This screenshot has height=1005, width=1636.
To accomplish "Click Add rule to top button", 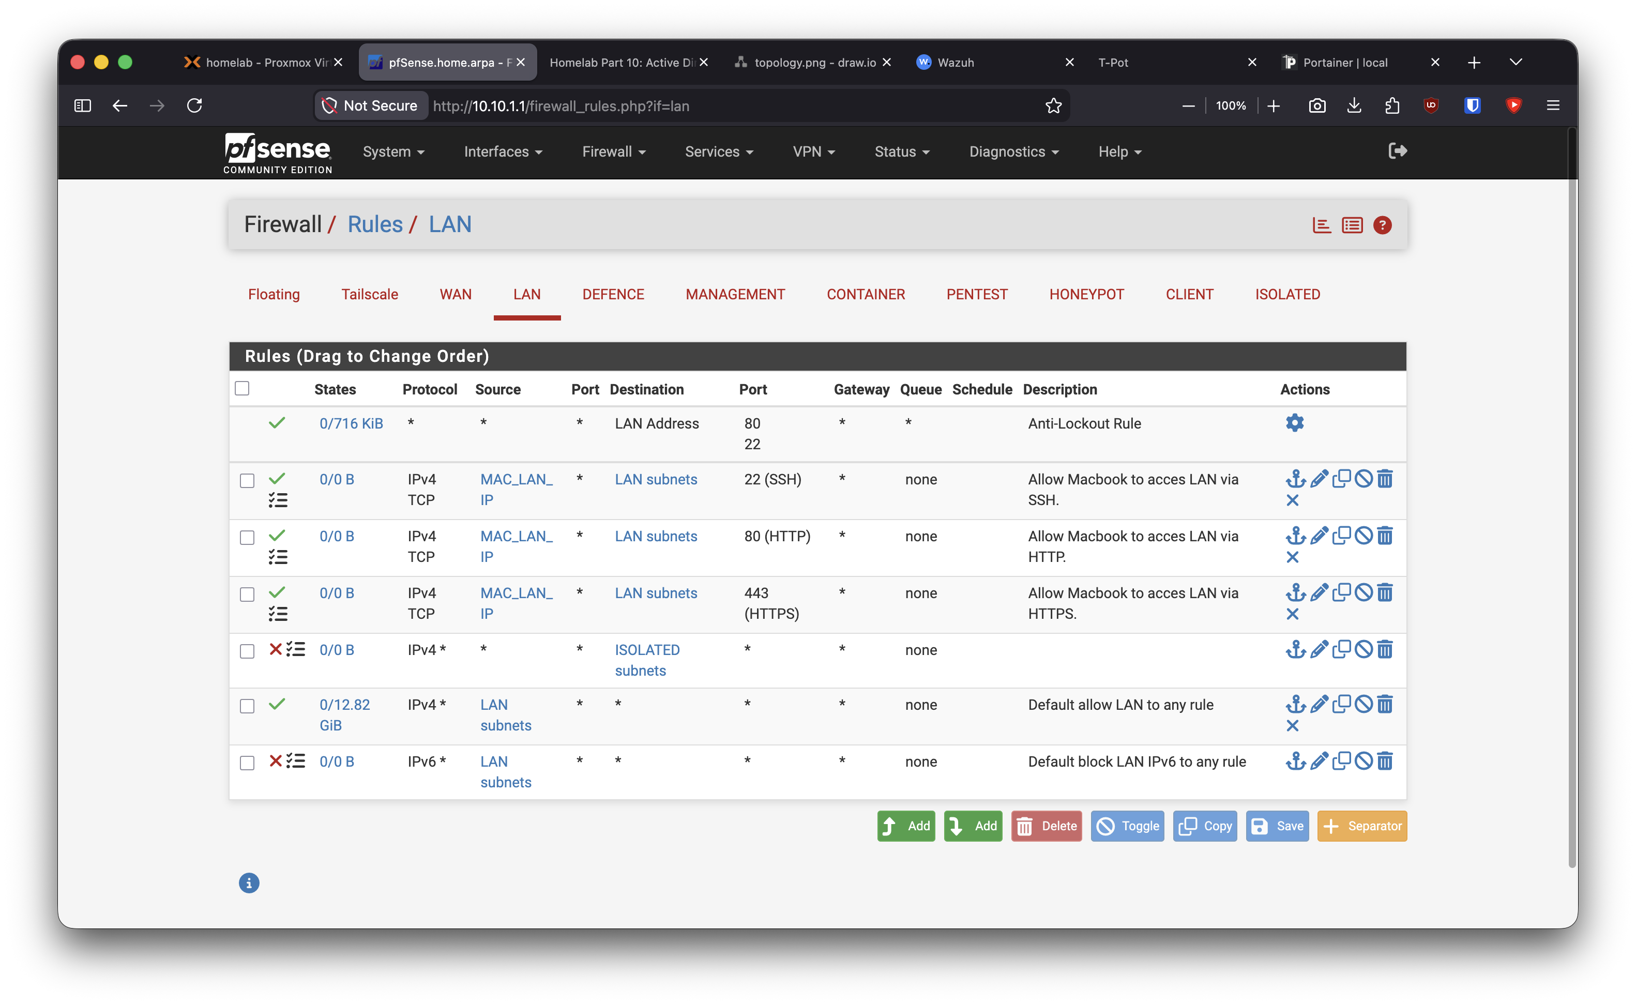I will click(x=905, y=826).
